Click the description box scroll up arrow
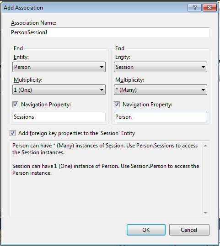Viewport: 220px width, 246px height. click(x=205, y=146)
